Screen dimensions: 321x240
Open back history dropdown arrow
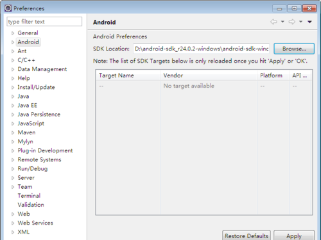tap(282, 22)
